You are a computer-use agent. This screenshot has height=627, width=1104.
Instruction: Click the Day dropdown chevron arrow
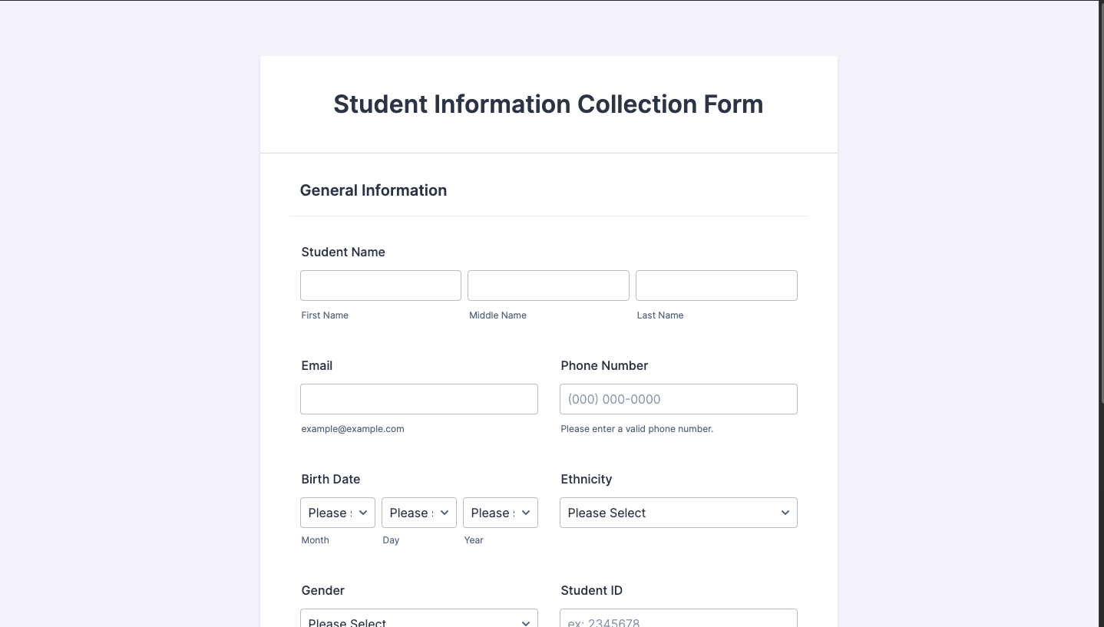445,513
